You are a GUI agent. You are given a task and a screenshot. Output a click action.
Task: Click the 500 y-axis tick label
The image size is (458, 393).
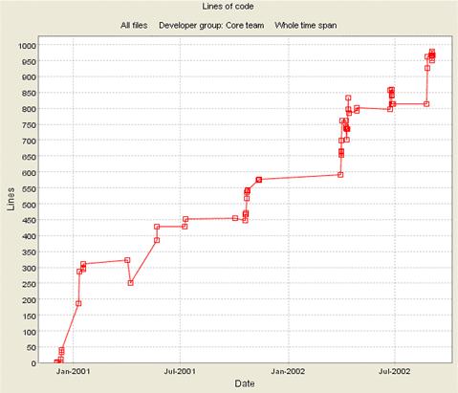[x=30, y=205]
